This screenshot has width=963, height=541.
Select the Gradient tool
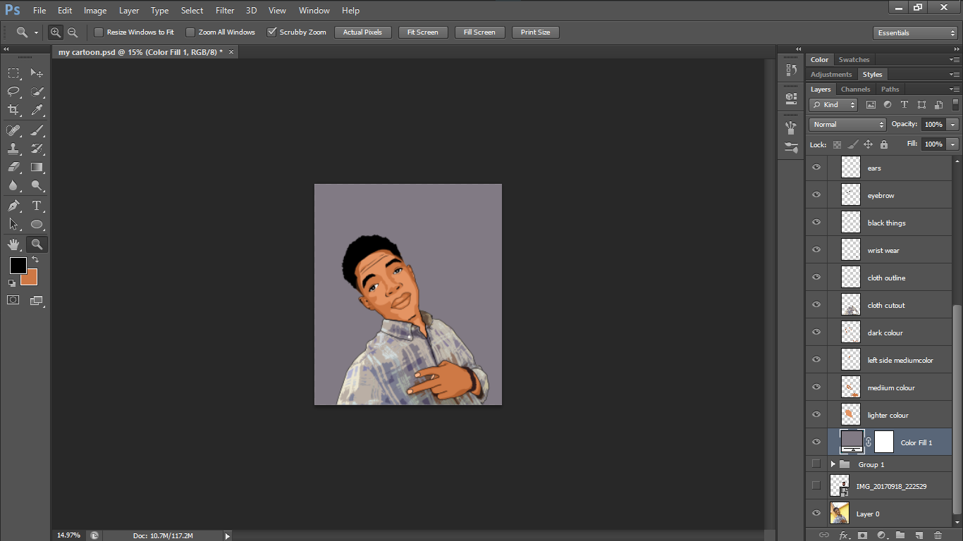coord(37,167)
